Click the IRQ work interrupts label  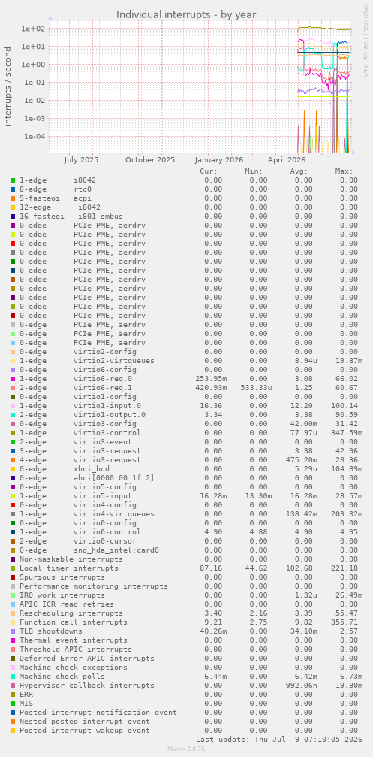point(62,595)
